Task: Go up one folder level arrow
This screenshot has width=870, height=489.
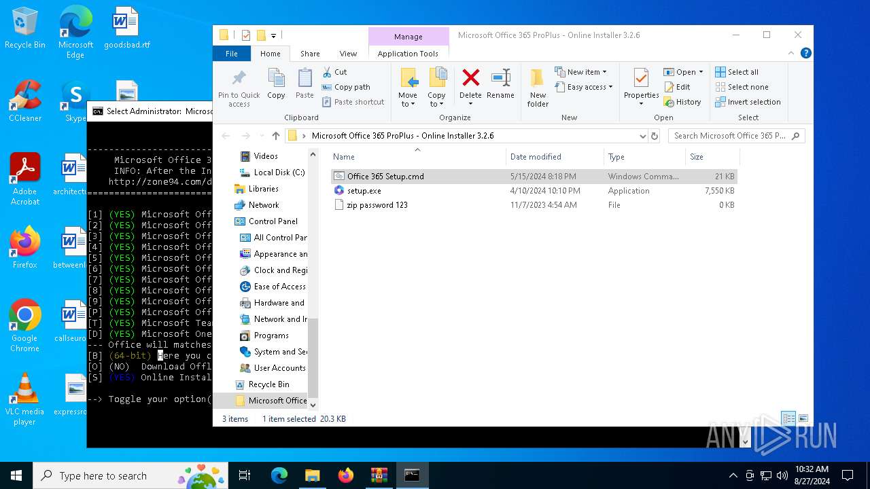Action: tap(275, 136)
